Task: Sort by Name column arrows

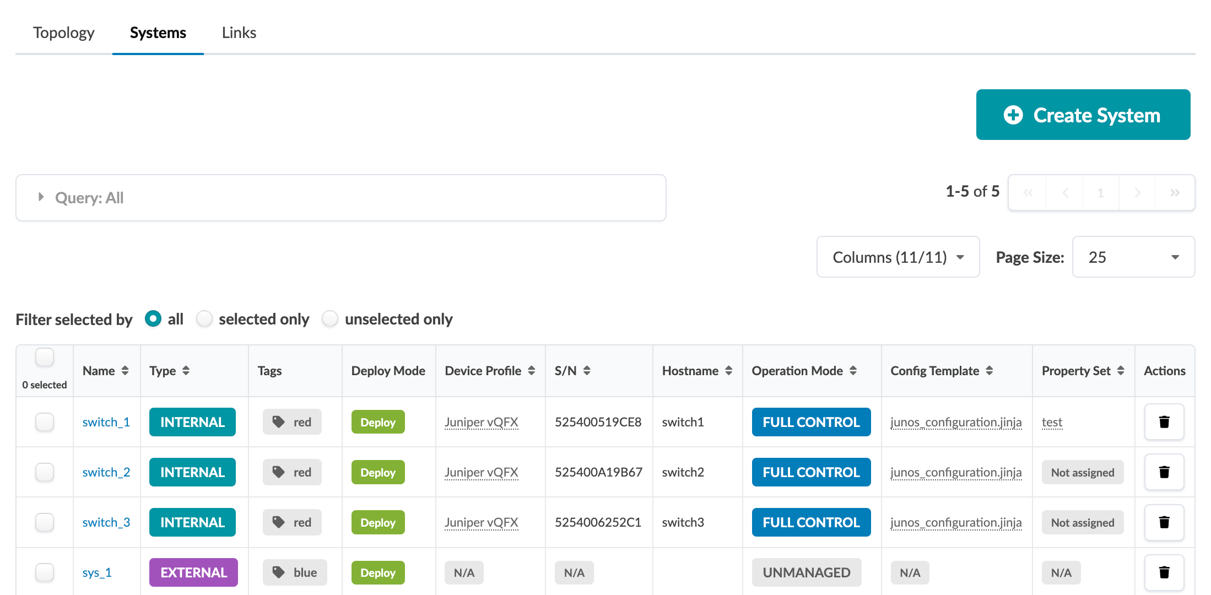Action: 125,371
